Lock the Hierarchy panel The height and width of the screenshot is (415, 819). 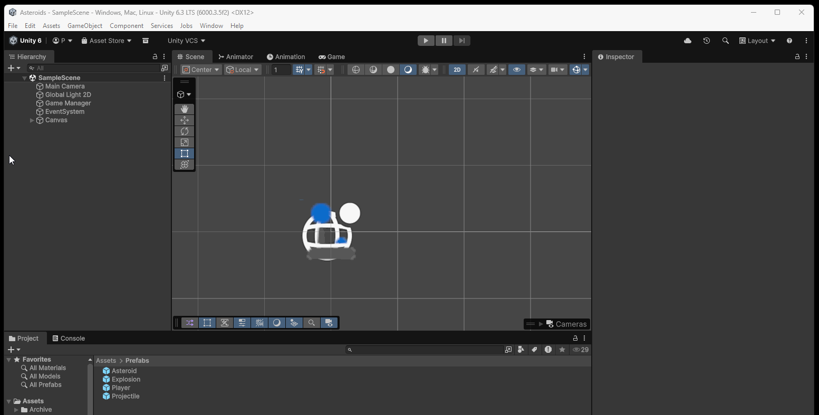(x=155, y=56)
